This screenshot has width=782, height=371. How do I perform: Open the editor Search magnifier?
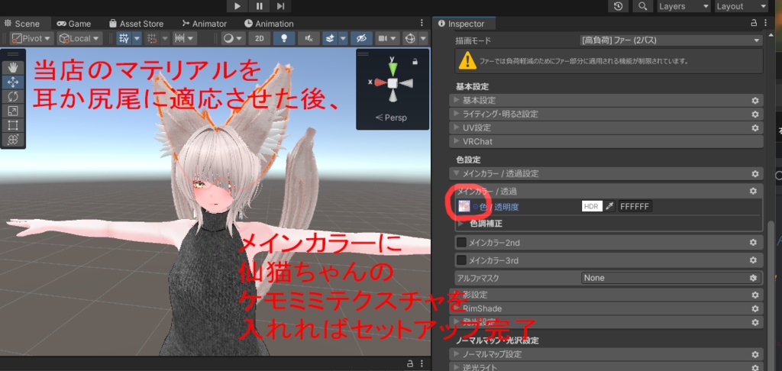pos(643,6)
